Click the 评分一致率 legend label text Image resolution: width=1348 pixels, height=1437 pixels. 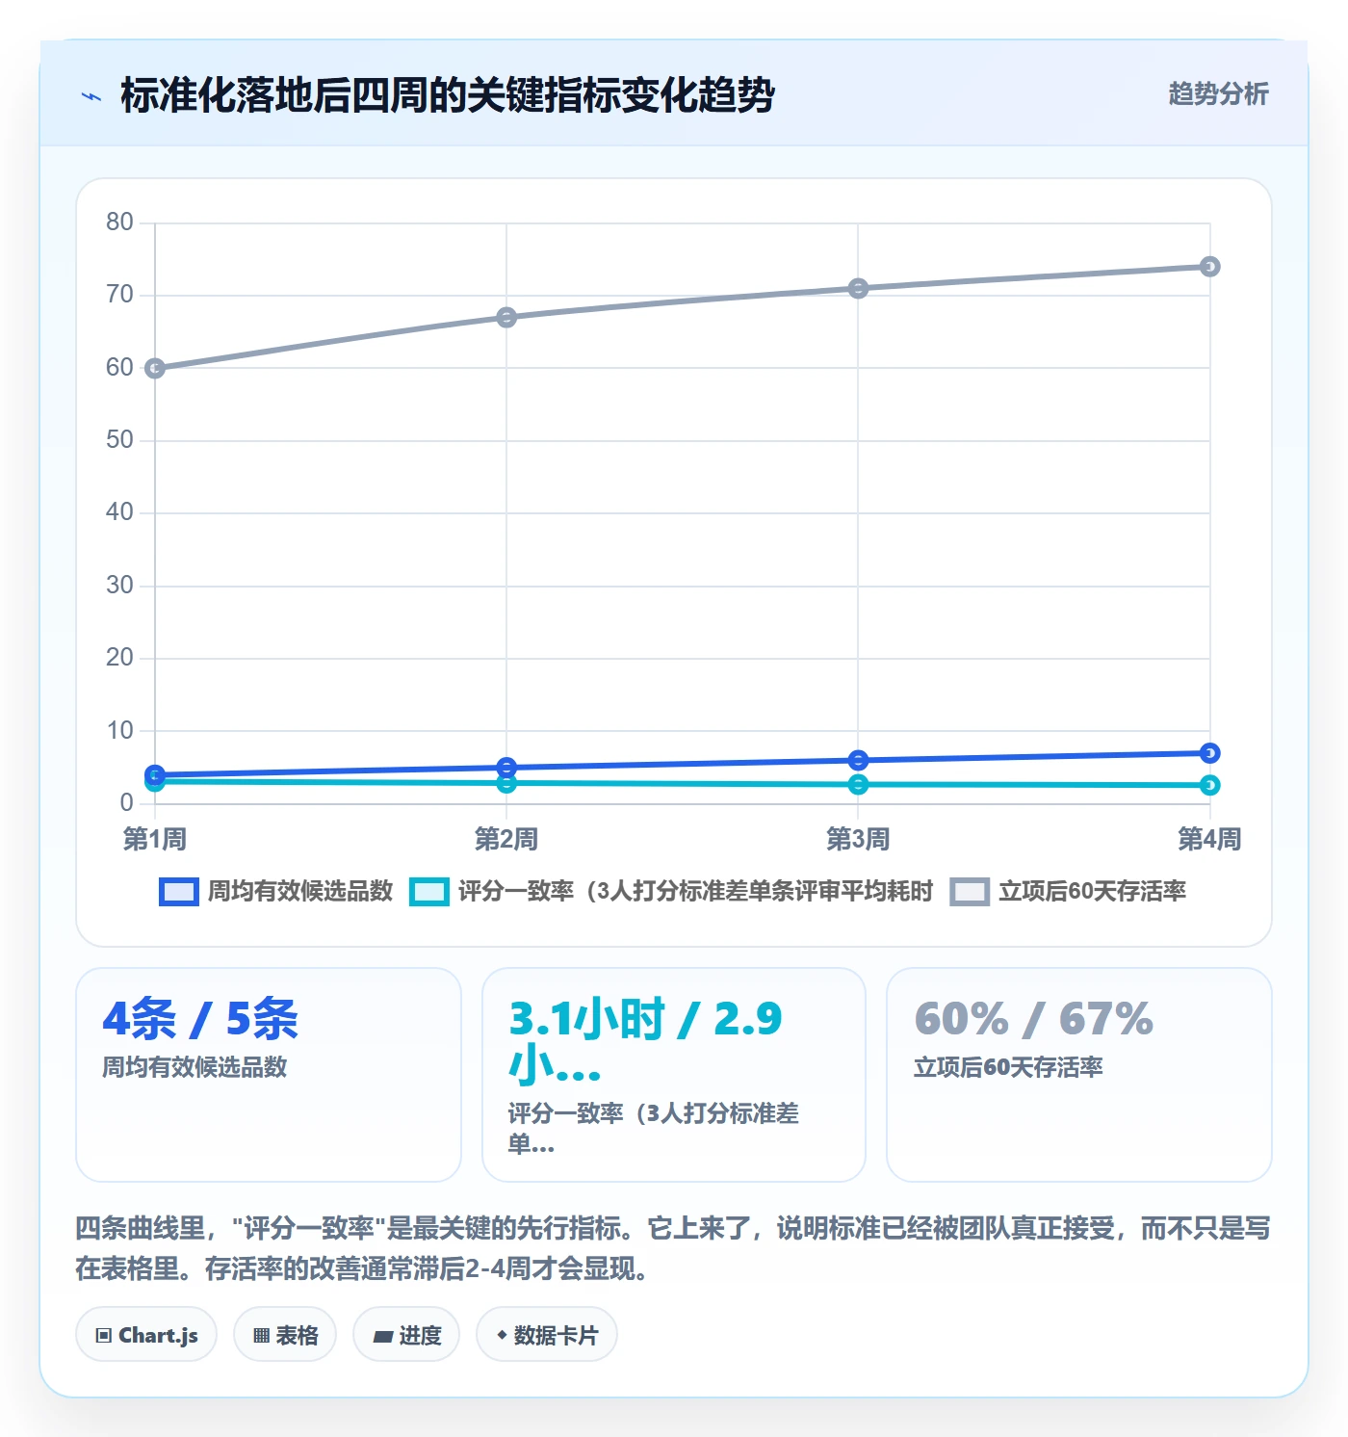pos(695,892)
